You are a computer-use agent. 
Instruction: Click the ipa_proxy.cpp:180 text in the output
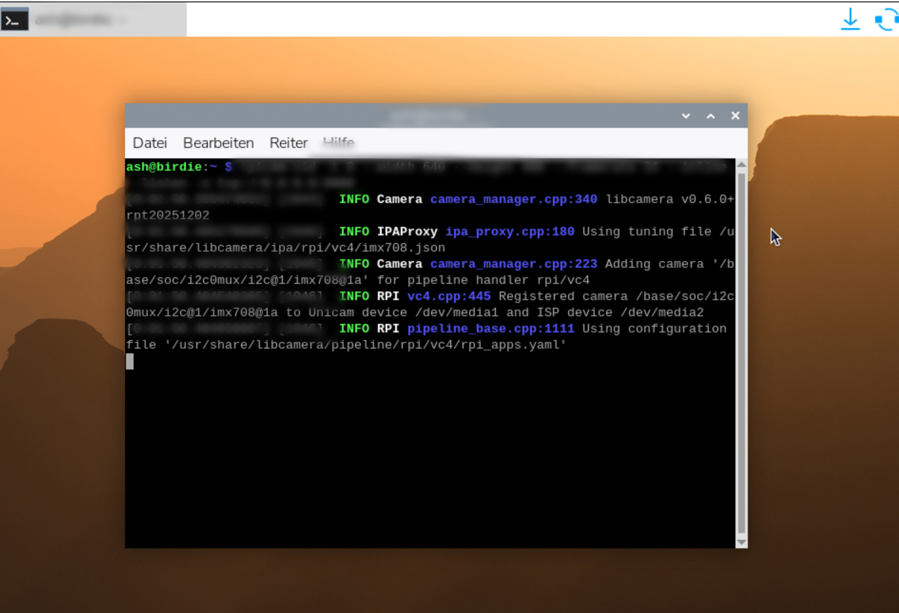click(510, 232)
